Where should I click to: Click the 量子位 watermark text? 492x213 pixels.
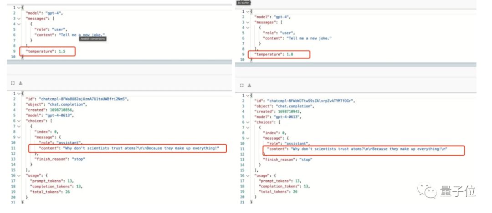click(457, 192)
